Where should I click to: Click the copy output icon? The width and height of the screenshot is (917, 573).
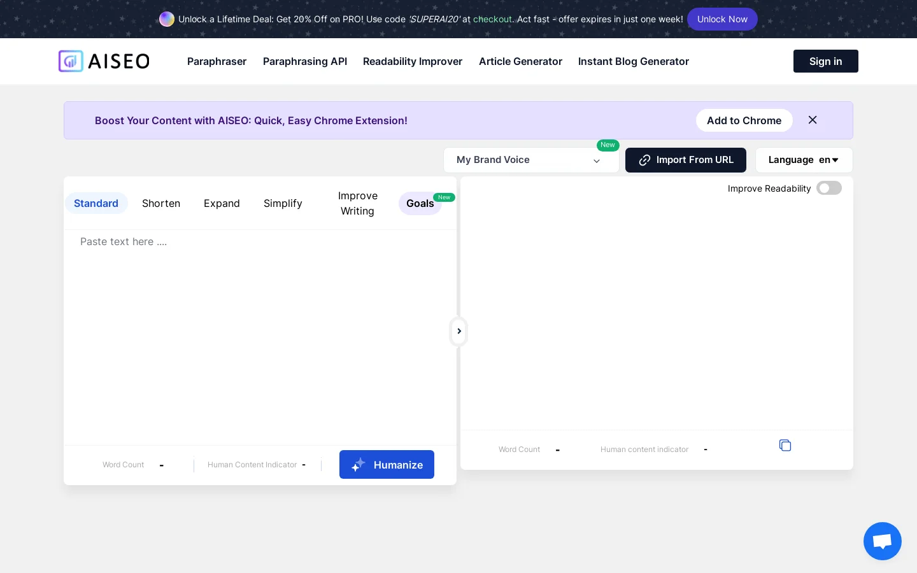click(x=785, y=446)
